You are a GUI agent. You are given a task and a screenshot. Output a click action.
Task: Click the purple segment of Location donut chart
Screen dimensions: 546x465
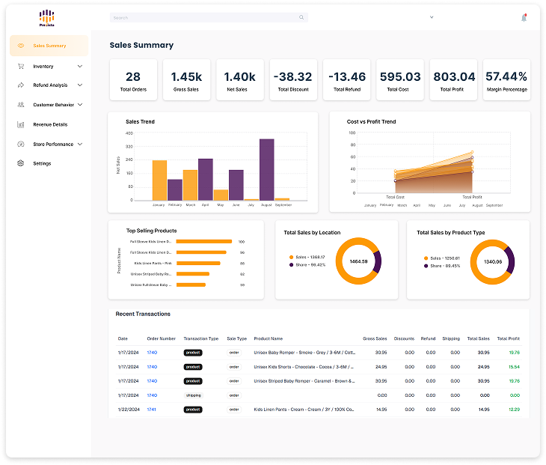[x=378, y=261]
